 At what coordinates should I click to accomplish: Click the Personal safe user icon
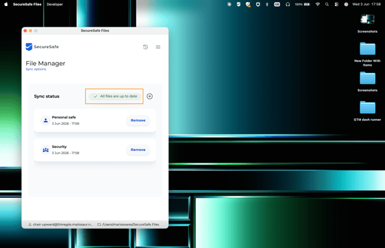[x=46, y=120]
